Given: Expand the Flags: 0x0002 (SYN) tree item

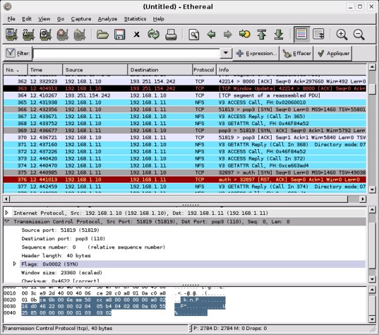Looking at the screenshot, I should point(15,263).
